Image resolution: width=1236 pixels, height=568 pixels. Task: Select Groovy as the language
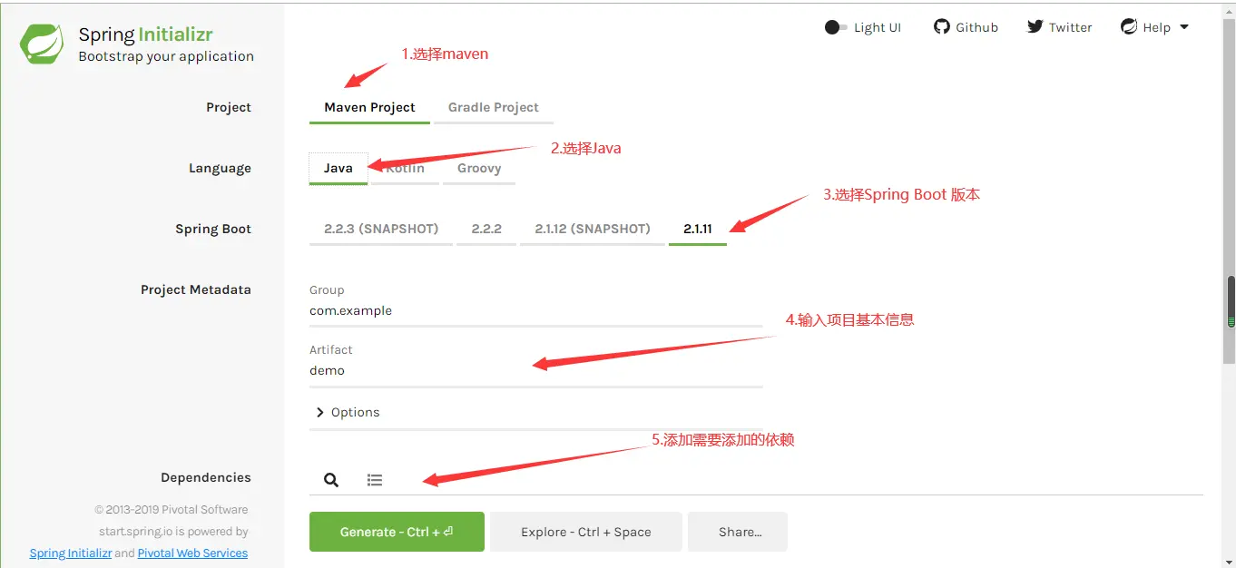coord(478,168)
